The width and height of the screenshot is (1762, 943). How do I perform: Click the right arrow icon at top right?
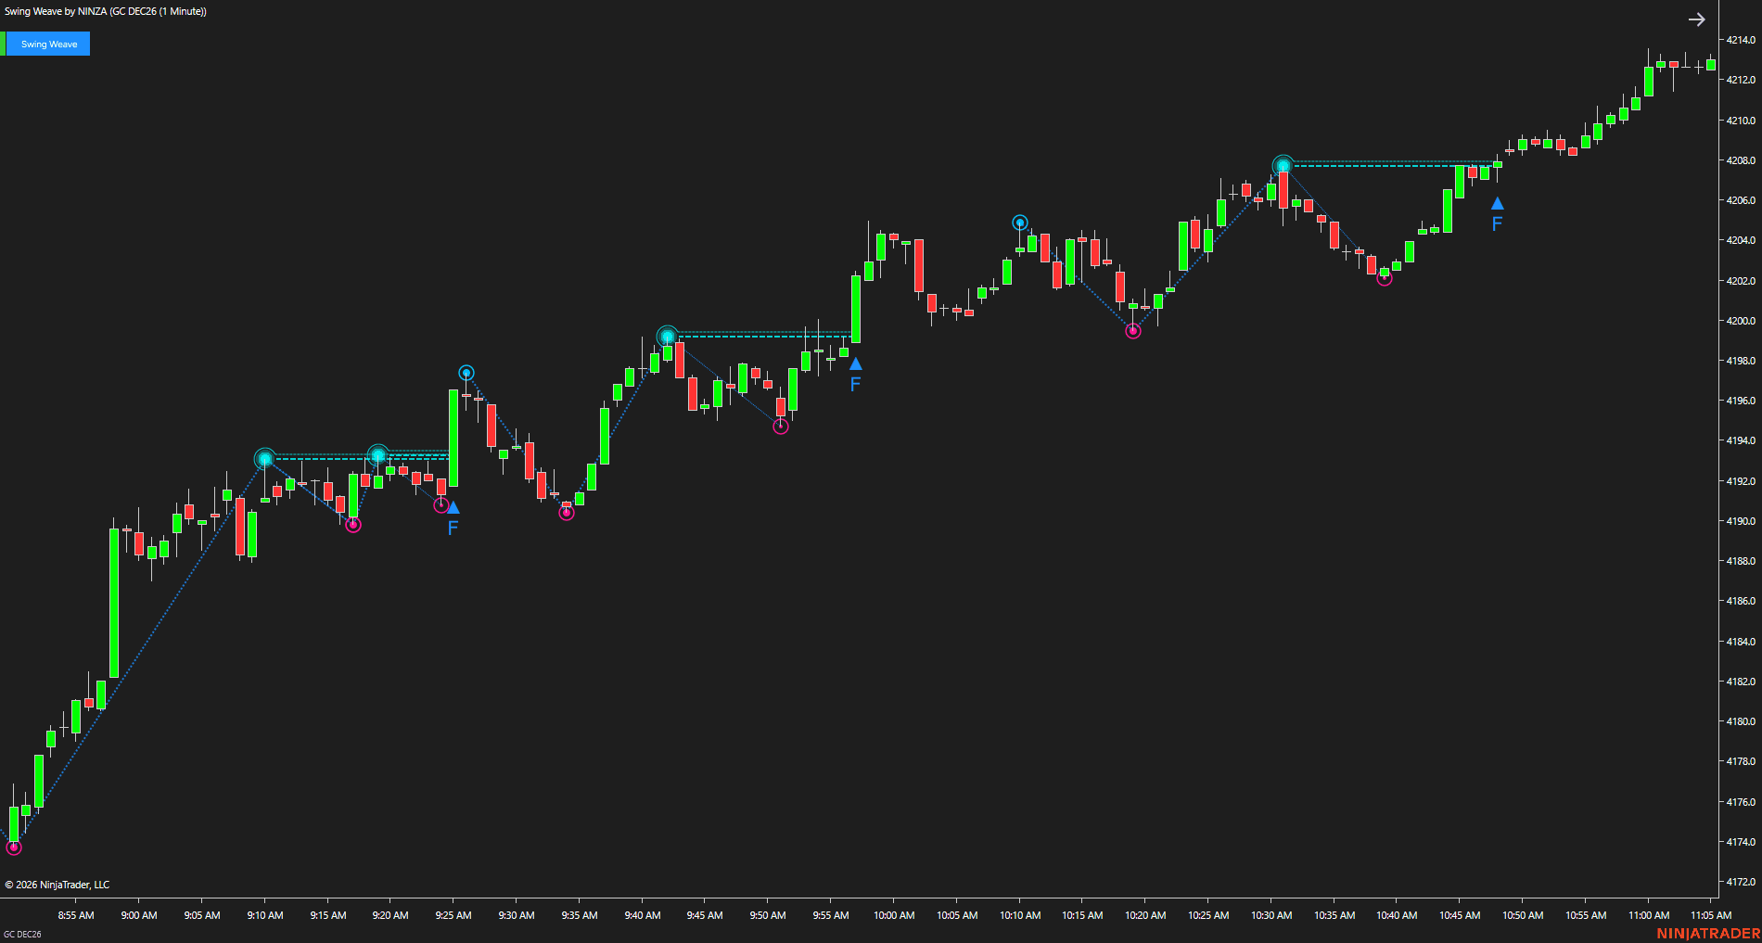[x=1696, y=19]
